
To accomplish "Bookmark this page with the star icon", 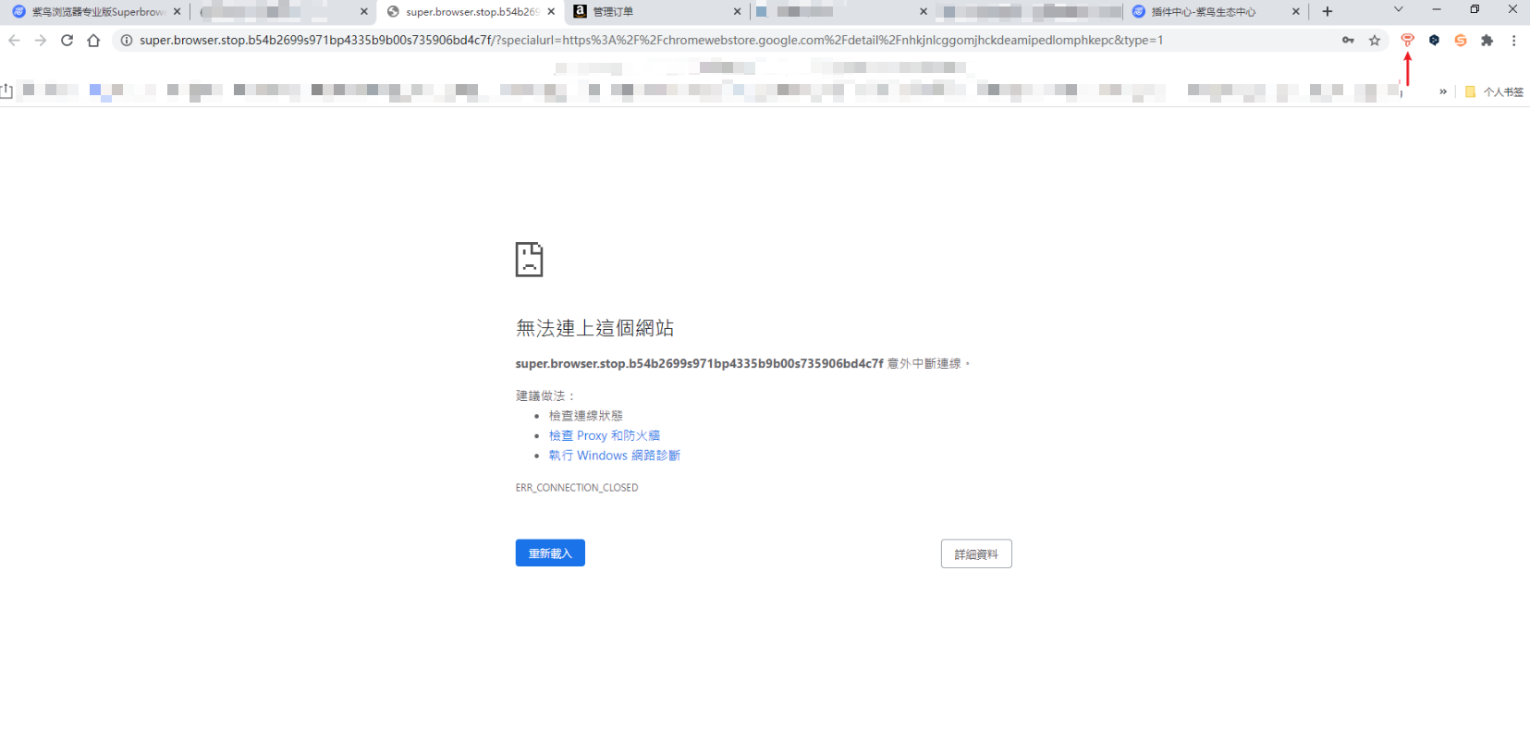I will 1375,40.
